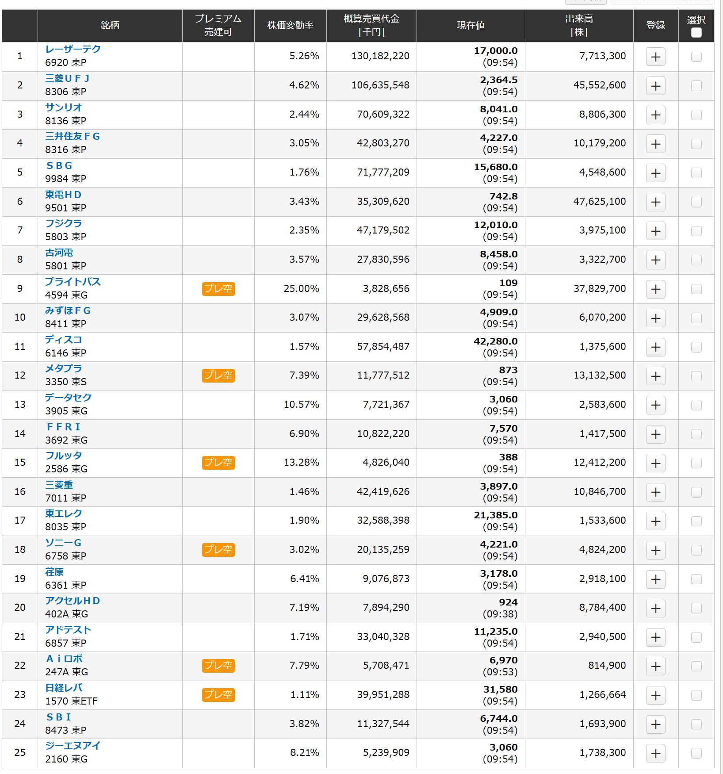Image resolution: width=723 pixels, height=774 pixels.
Task: Click plus icon in みずほFG row
Action: [x=655, y=318]
